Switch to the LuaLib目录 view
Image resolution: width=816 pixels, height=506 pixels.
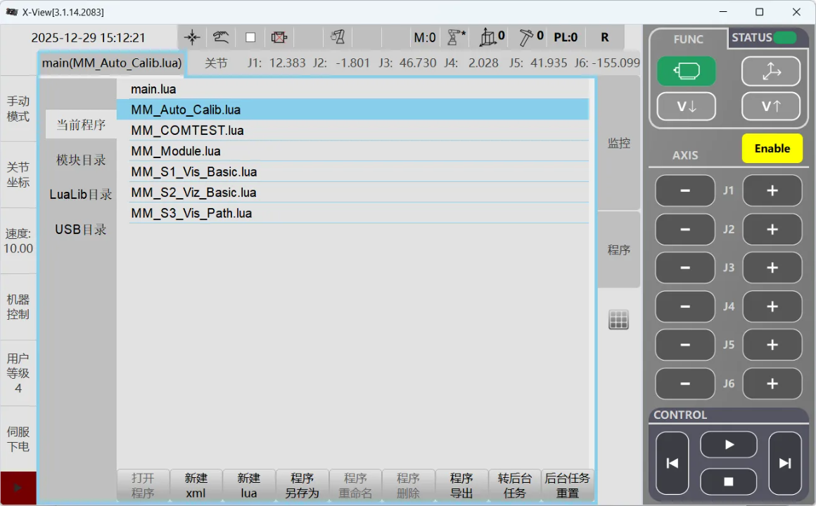(x=79, y=195)
